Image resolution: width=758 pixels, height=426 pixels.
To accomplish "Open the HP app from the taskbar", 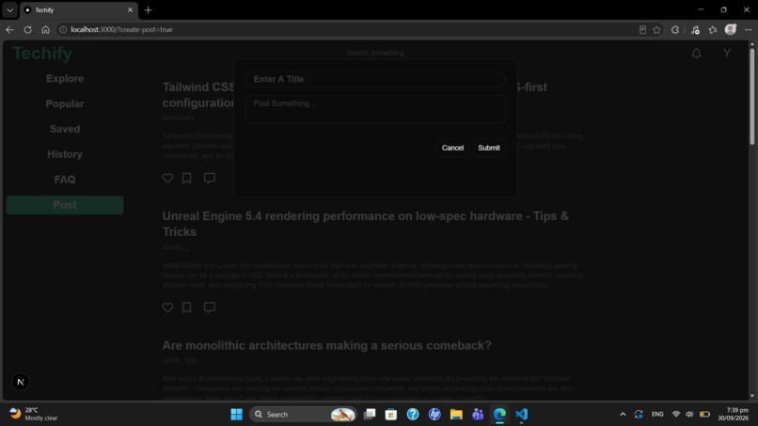I will coord(434,415).
